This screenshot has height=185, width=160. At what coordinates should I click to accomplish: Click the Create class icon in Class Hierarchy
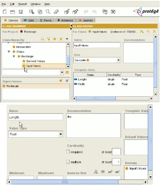[55, 39]
